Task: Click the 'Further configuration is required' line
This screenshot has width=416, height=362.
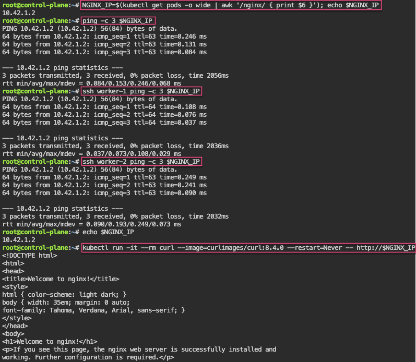Action: pyautogui.click(x=88, y=357)
